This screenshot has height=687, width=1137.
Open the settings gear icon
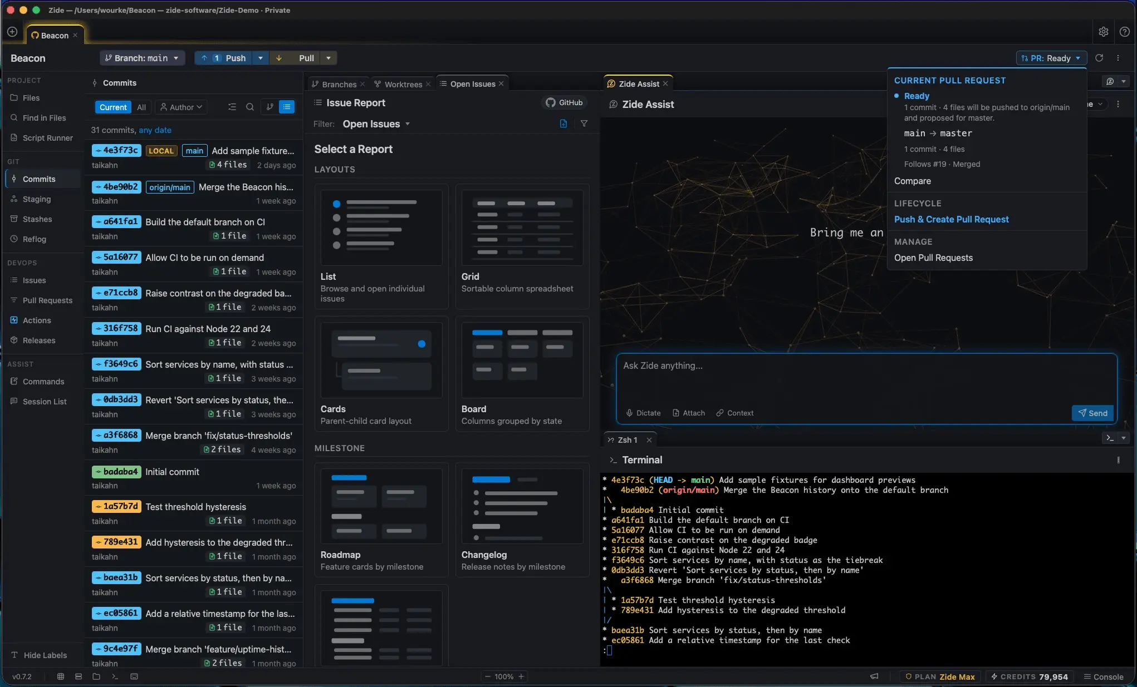pos(1103,32)
